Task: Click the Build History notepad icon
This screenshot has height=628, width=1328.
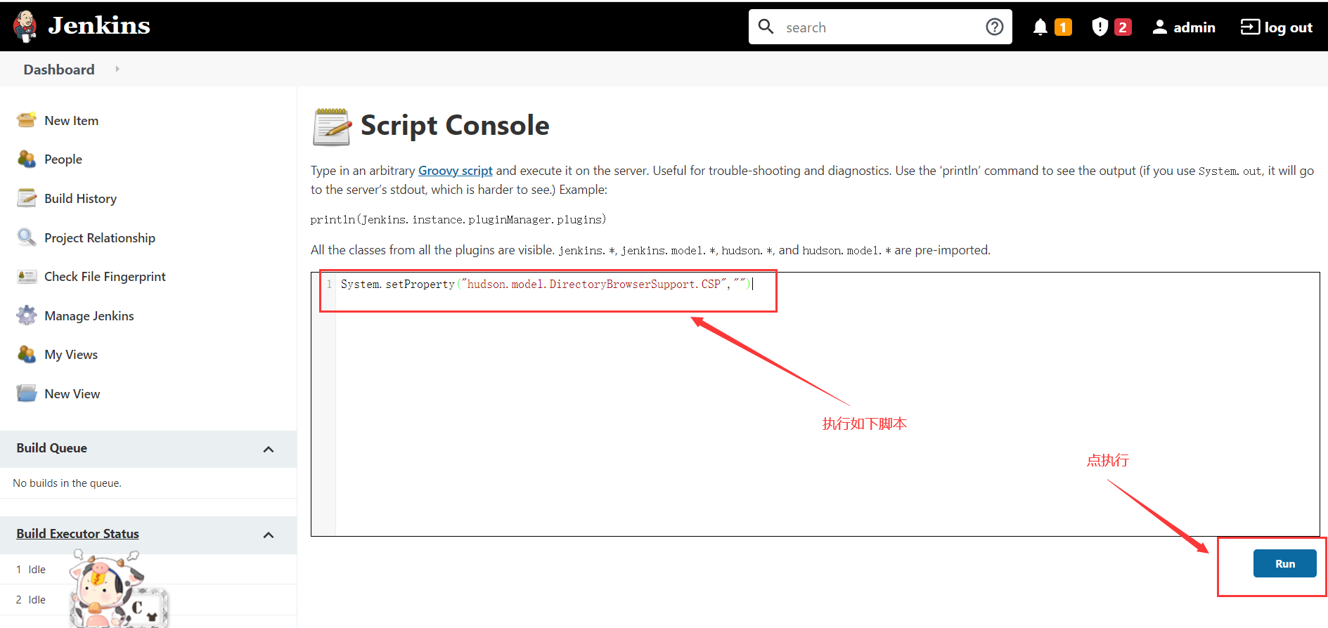Action: [x=27, y=198]
